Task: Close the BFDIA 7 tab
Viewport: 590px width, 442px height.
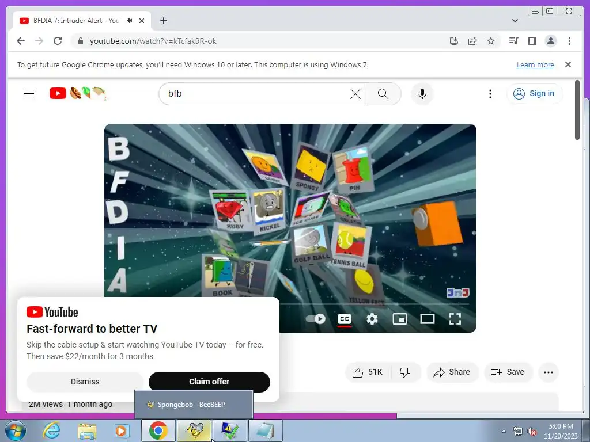Action: 142,21
